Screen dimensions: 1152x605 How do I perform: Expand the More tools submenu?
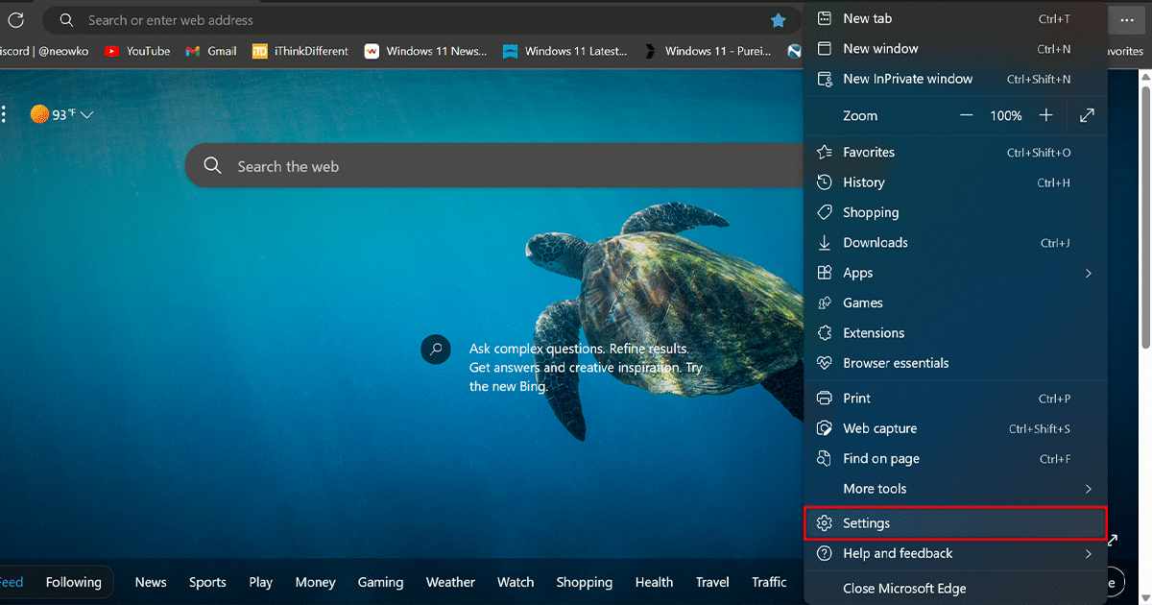coord(1088,489)
